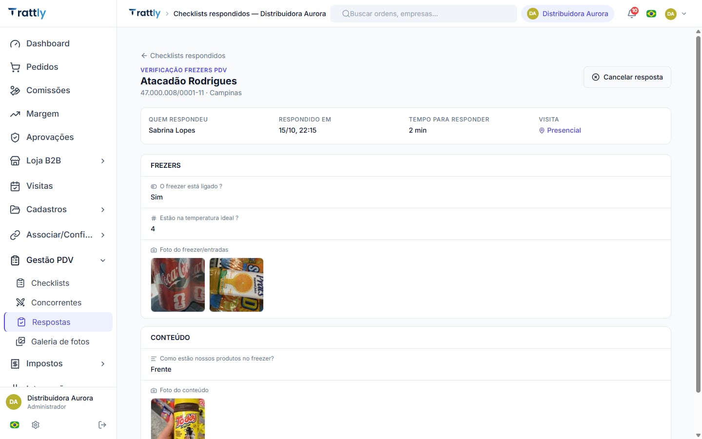
Task: Click the page vertical scrollbar
Action: [x=698, y=215]
